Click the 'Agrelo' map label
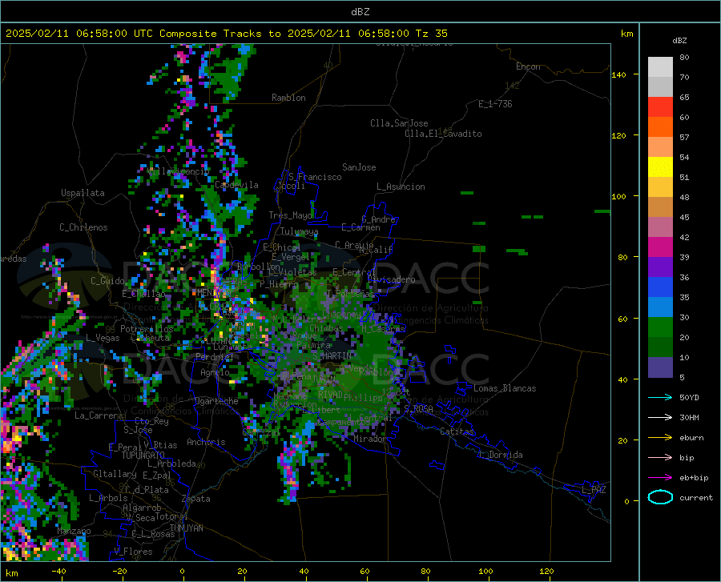The height and width of the screenshot is (582, 721). click(215, 372)
